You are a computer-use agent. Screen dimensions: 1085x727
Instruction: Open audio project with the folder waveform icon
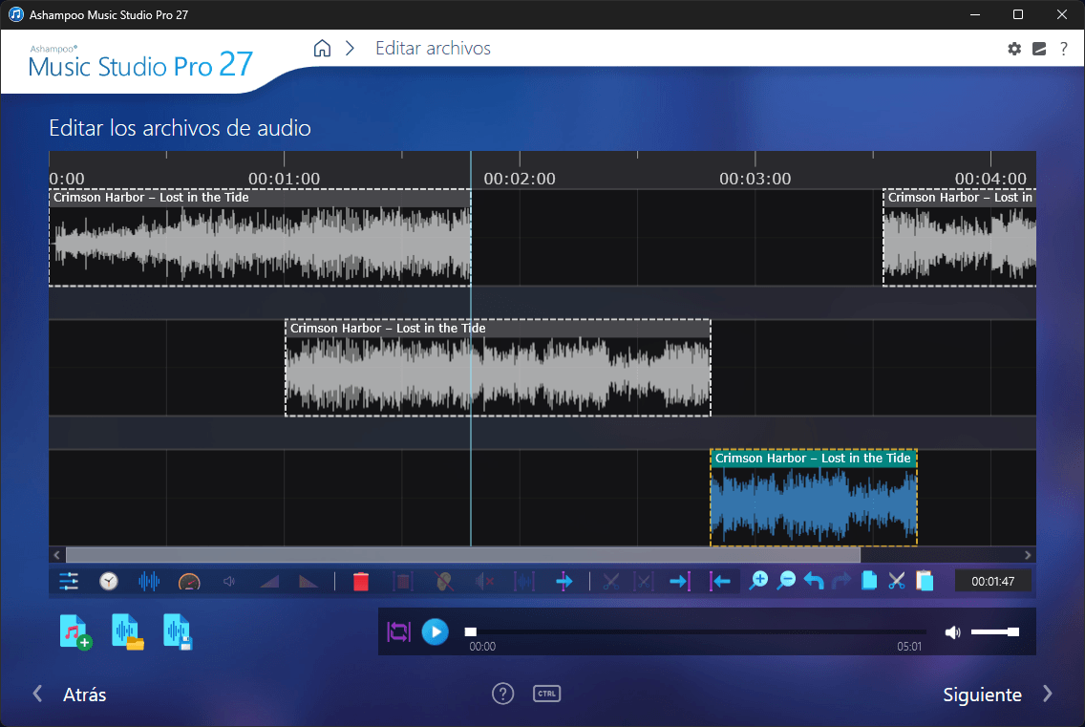(x=127, y=631)
